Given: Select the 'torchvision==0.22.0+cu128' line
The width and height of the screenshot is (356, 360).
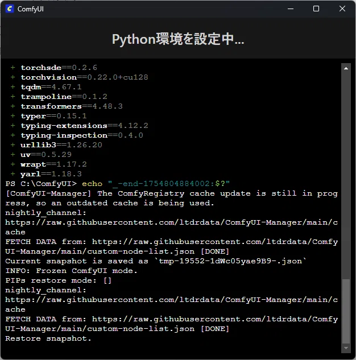Looking at the screenshot, I should coord(79,77).
